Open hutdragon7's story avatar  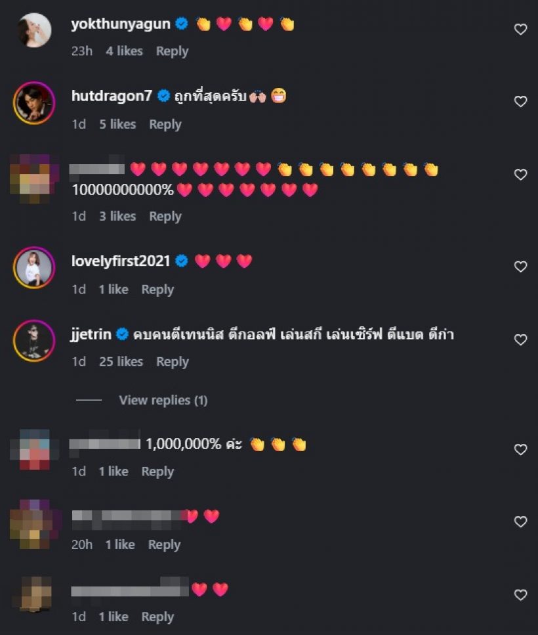coord(34,102)
